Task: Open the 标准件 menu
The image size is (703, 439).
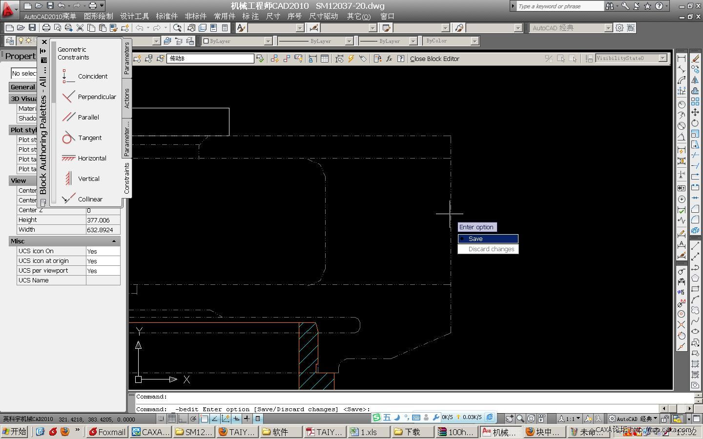Action: point(166,16)
